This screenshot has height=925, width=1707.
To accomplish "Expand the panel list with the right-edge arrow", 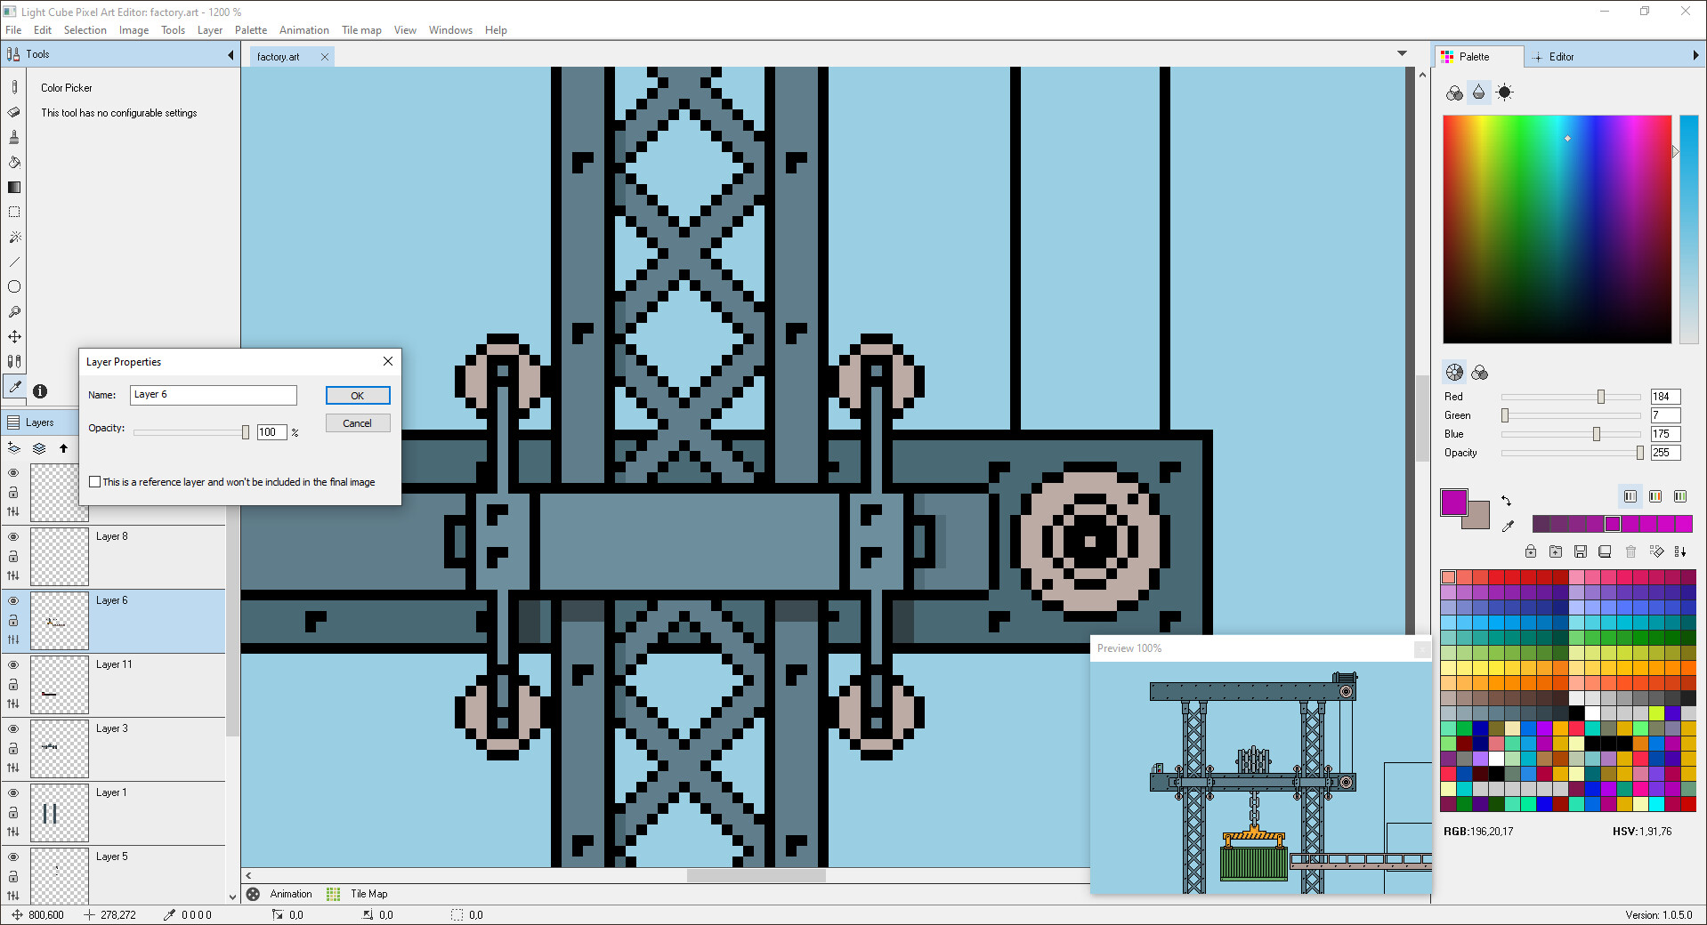I will (x=1697, y=55).
